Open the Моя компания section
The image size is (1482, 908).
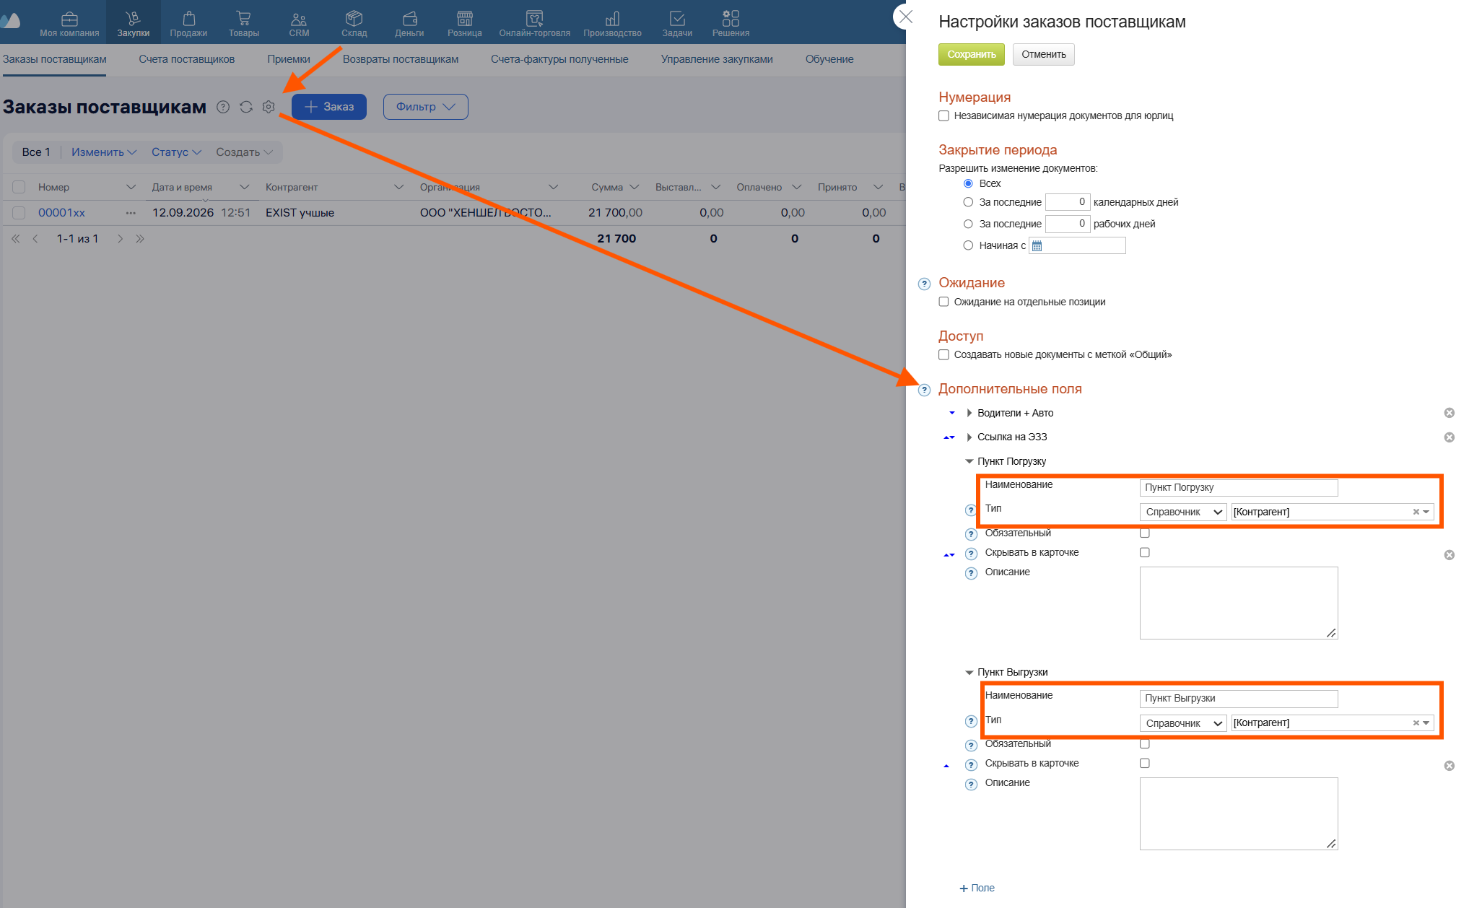[x=69, y=23]
